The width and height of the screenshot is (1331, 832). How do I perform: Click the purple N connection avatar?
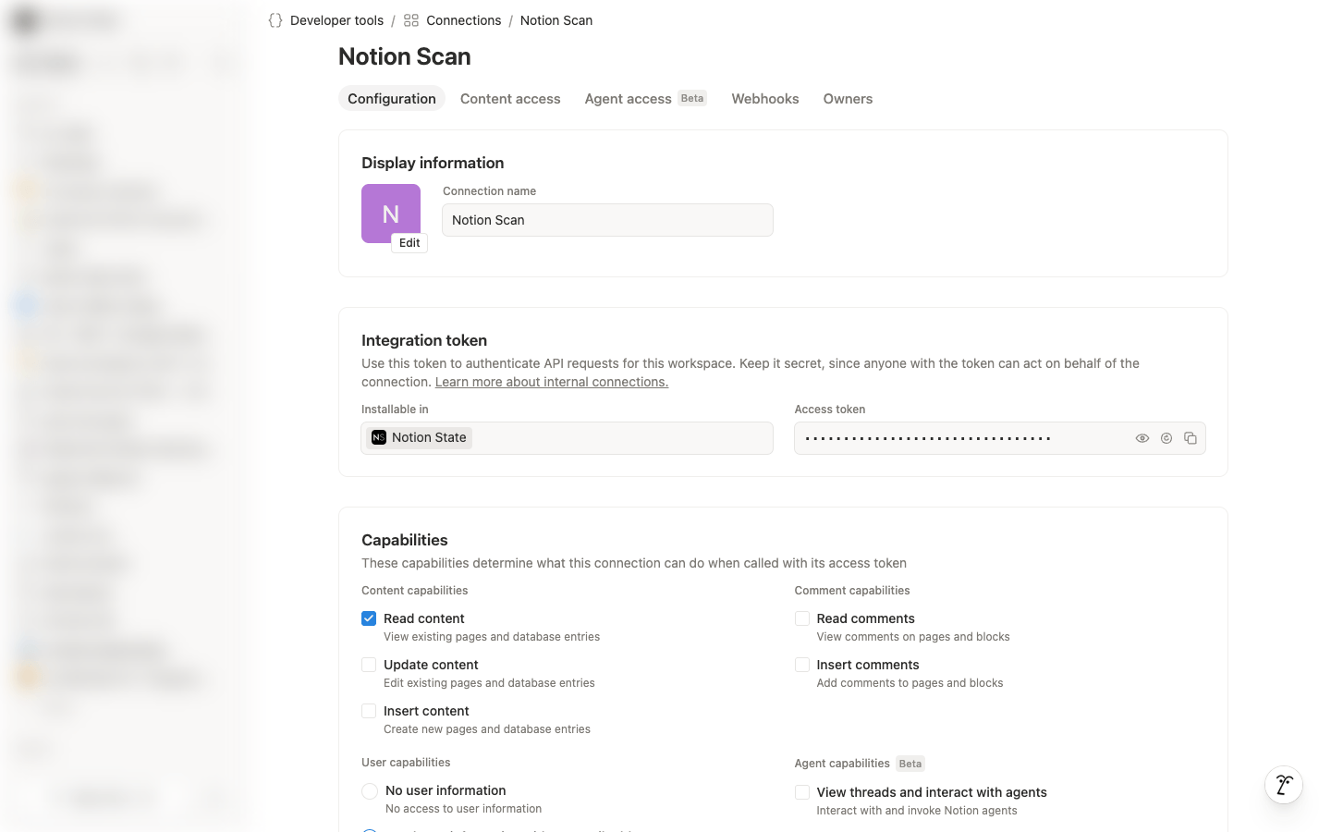pos(391,214)
